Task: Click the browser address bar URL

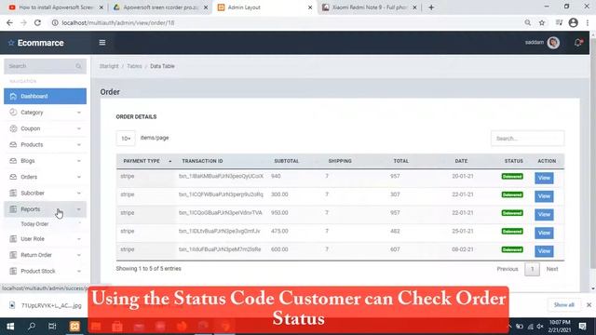Action: (118, 22)
